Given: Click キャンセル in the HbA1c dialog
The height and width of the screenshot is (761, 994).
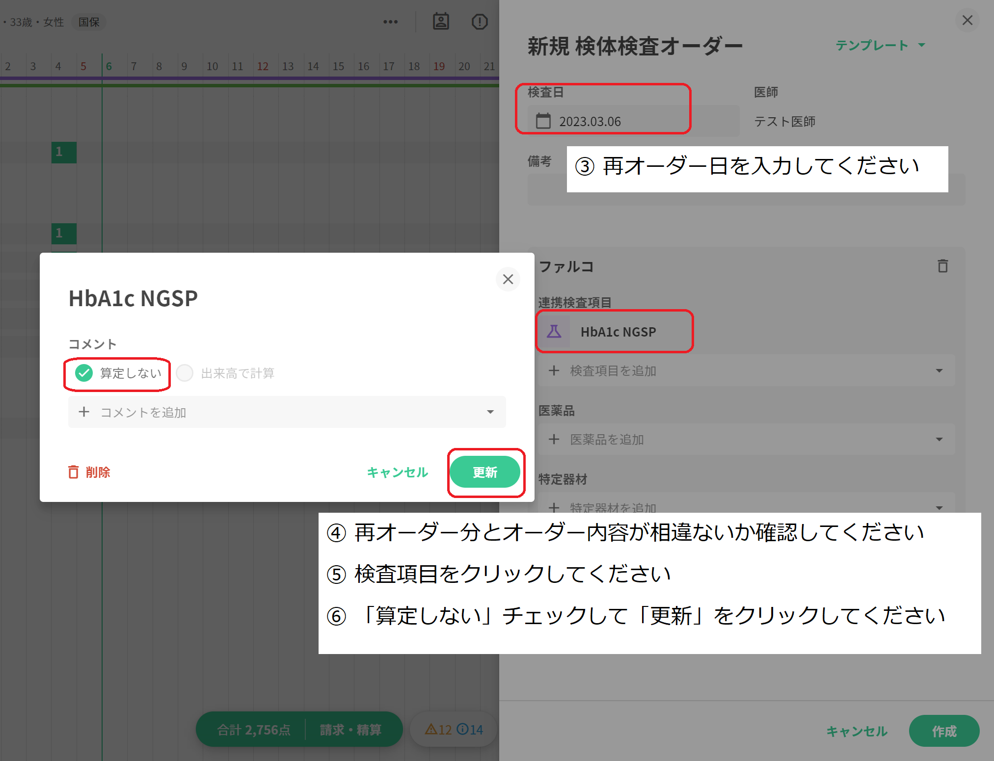Looking at the screenshot, I should [397, 472].
